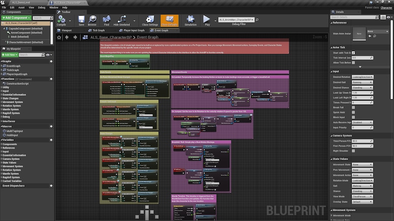Enable the Right Shoulder checkbox
The height and width of the screenshot is (221, 394).
pyautogui.click(x=354, y=151)
